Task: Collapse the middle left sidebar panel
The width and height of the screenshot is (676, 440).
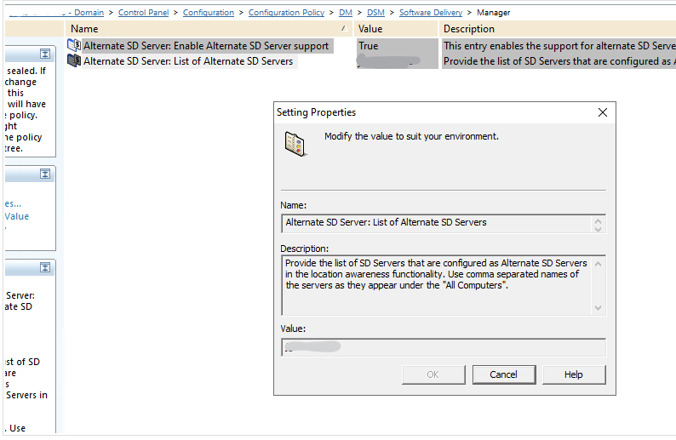Action: pos(45,174)
